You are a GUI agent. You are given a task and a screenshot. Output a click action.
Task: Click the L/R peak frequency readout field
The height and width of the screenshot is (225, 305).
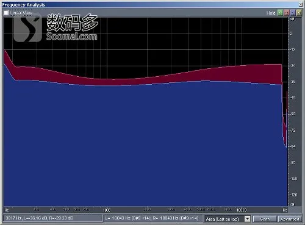click(153, 218)
